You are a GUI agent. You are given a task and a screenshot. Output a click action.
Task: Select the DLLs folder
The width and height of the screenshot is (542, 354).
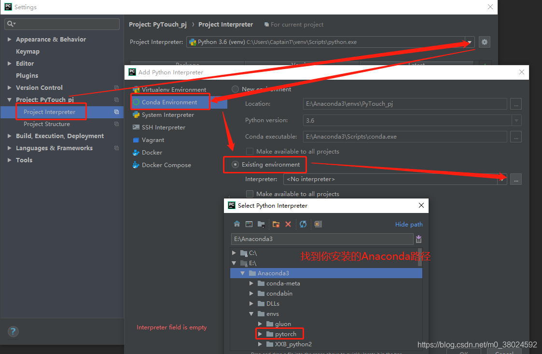click(273, 303)
